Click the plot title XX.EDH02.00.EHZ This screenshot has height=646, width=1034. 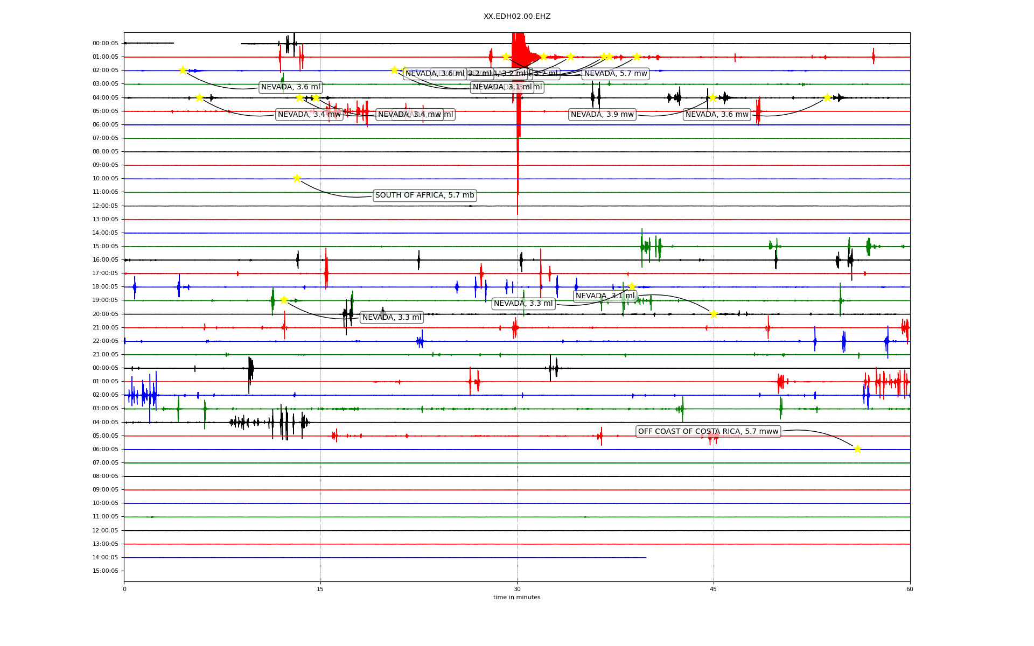tap(517, 17)
